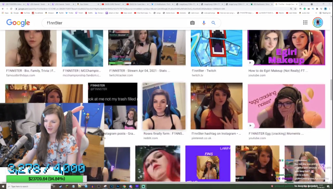Open the famousbirthdays portrait thumbnail

tap(31, 48)
